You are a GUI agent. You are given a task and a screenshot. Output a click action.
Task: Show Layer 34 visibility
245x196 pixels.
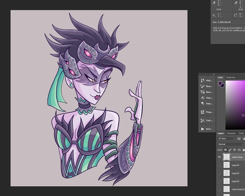click(219, 165)
